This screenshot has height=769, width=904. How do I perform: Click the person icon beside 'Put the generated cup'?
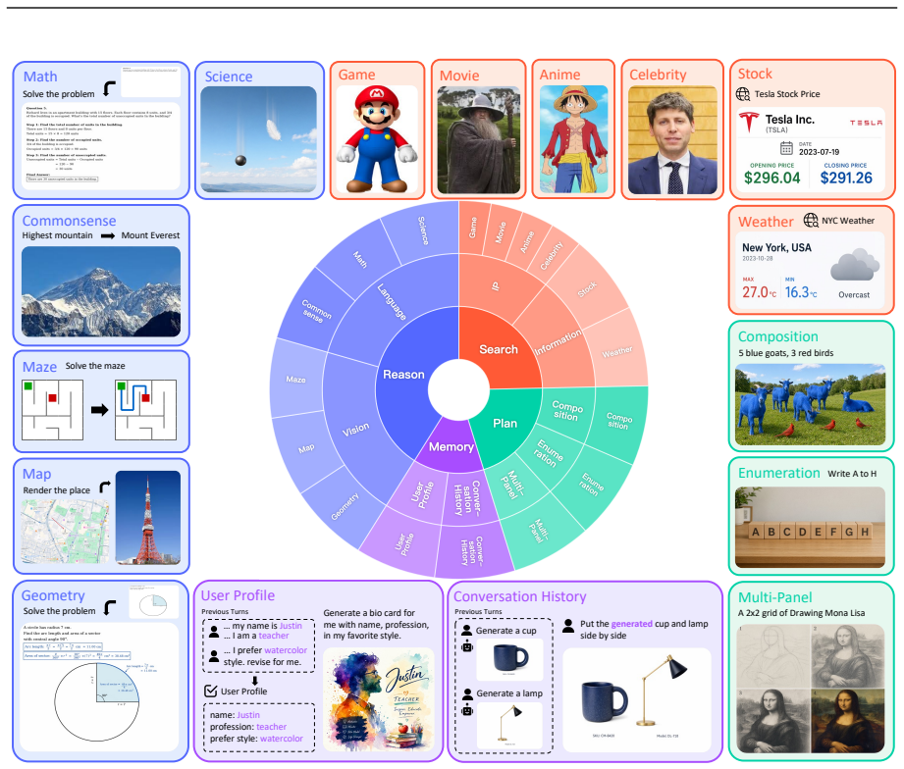click(568, 626)
